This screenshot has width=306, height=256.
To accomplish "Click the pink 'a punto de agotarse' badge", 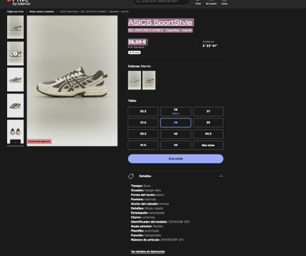I will [x=39, y=142].
